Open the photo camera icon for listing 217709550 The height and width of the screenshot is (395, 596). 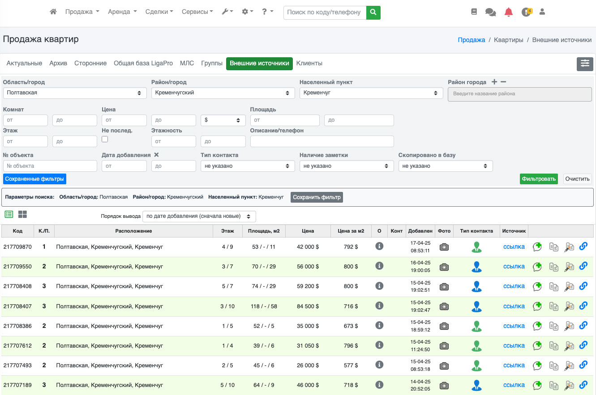coord(444,267)
